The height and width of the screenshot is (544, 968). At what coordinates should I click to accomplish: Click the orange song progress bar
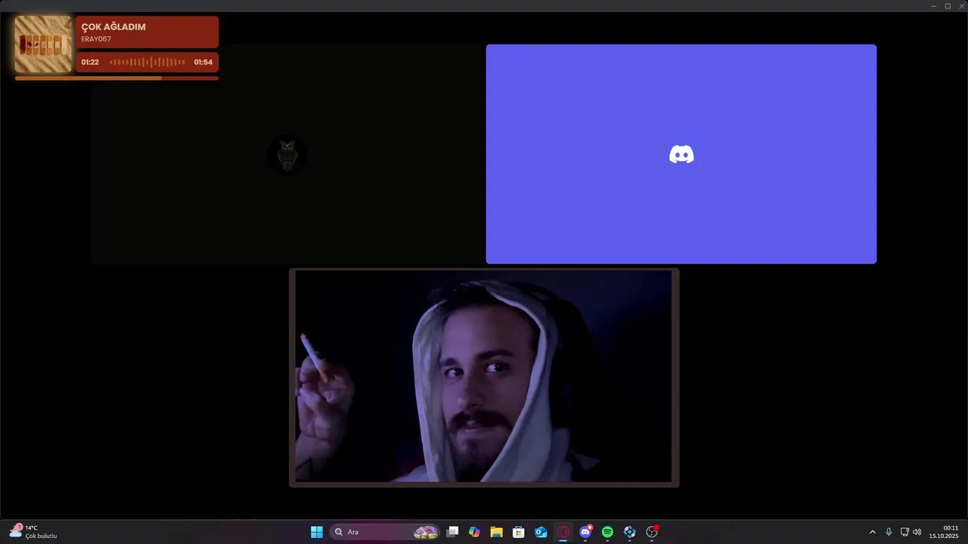(x=116, y=78)
